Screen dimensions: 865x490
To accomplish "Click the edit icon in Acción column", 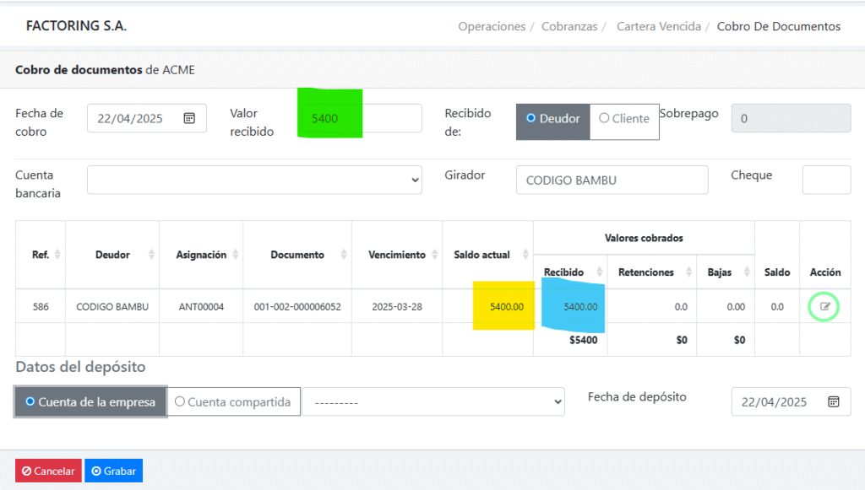I will tap(824, 306).
